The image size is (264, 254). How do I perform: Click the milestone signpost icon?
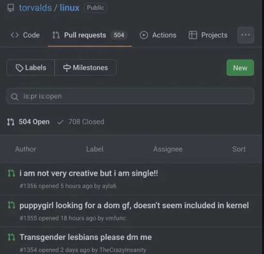pos(67,68)
